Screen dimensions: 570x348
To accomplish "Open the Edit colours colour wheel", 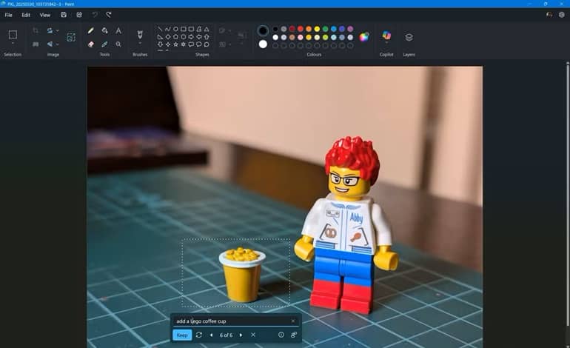I will click(364, 37).
